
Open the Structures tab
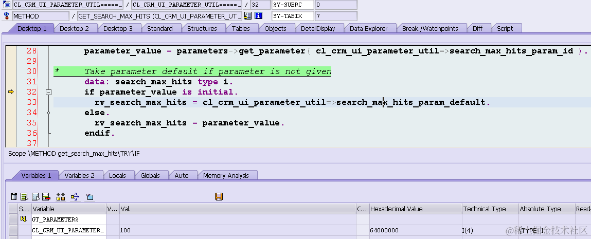tap(202, 28)
